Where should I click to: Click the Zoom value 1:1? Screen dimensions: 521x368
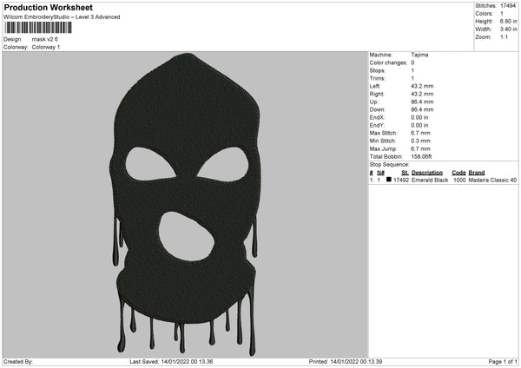pyautogui.click(x=504, y=37)
